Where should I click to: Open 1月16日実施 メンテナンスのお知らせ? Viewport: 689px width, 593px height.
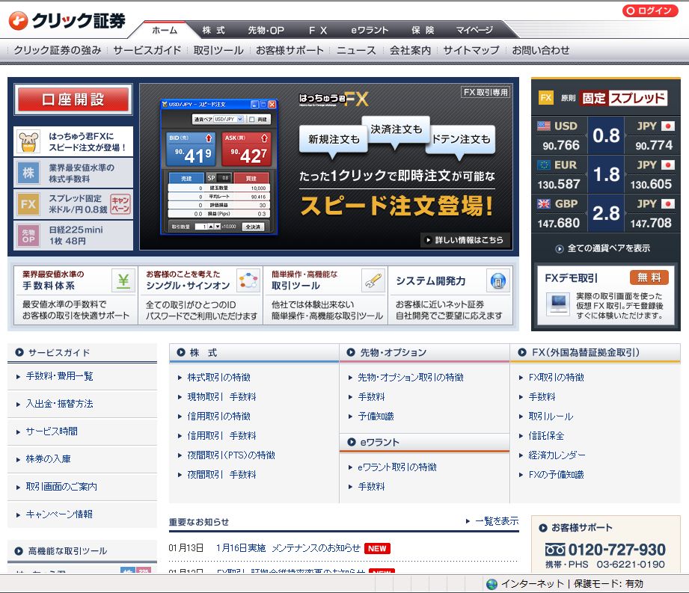[288, 548]
